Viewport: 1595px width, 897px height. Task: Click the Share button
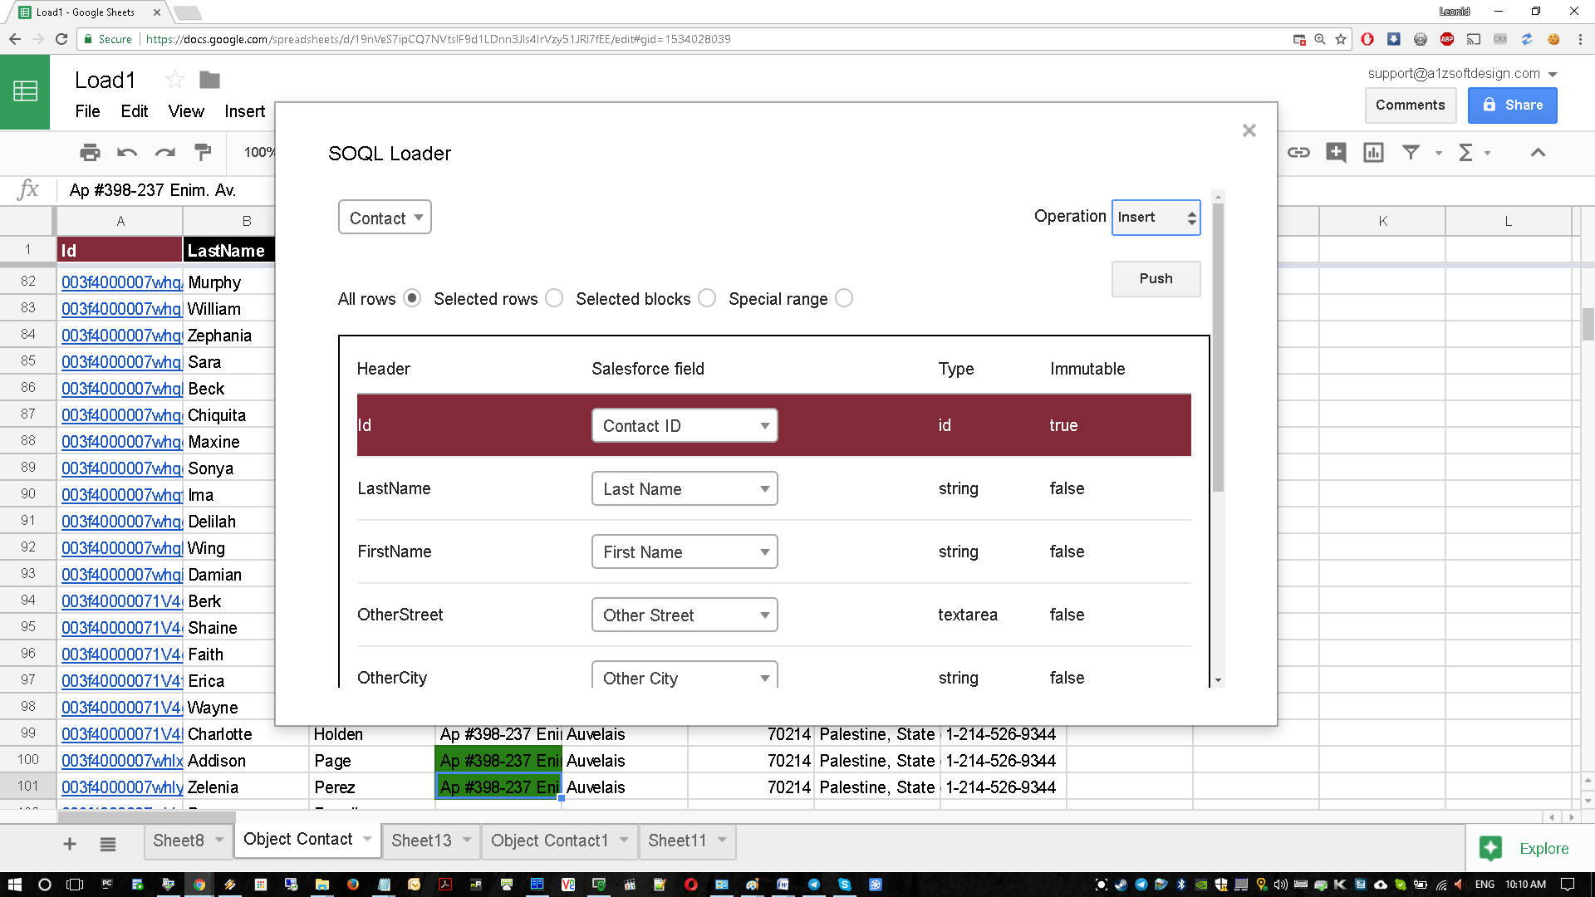click(x=1512, y=105)
